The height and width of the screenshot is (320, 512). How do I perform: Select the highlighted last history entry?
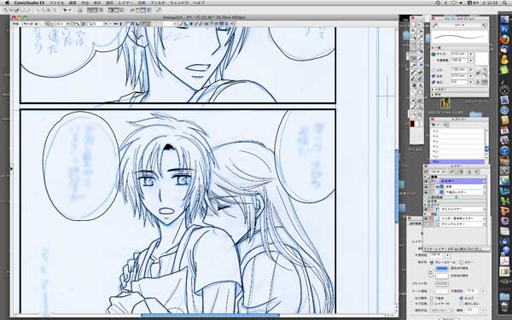457,161
